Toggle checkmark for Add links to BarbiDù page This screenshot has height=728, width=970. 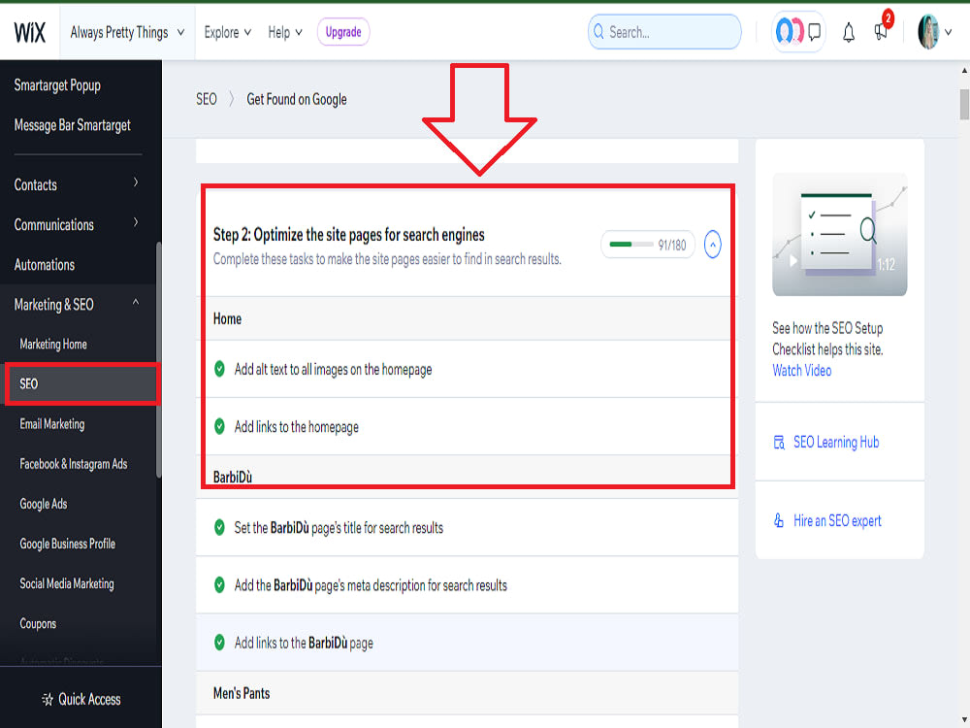point(219,643)
